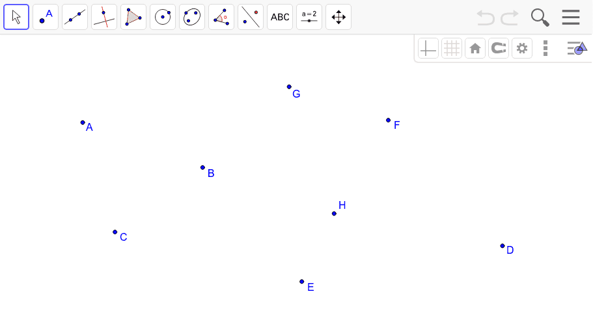Pick the Polygon tool

click(x=133, y=17)
